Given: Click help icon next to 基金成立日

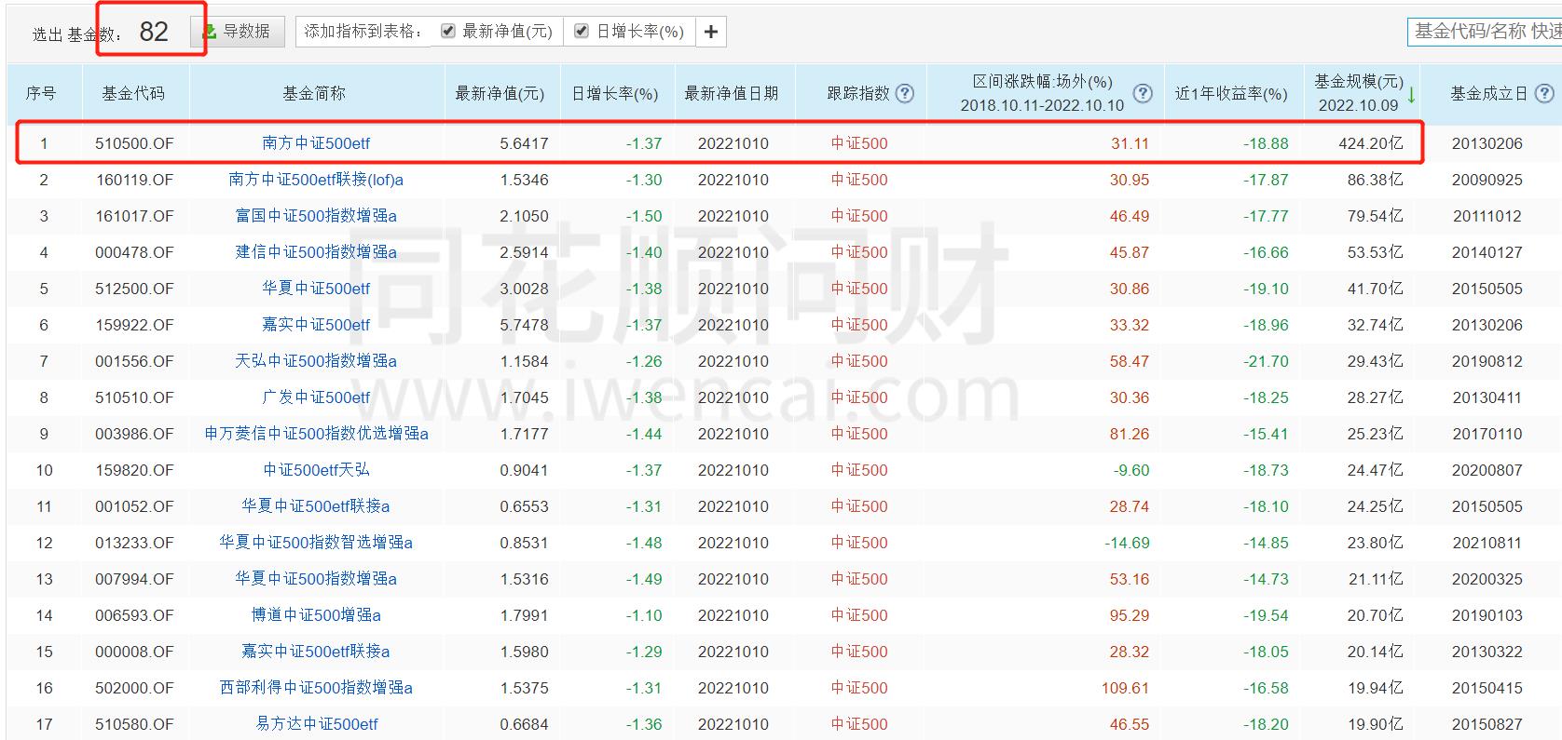Looking at the screenshot, I should 1544,93.
